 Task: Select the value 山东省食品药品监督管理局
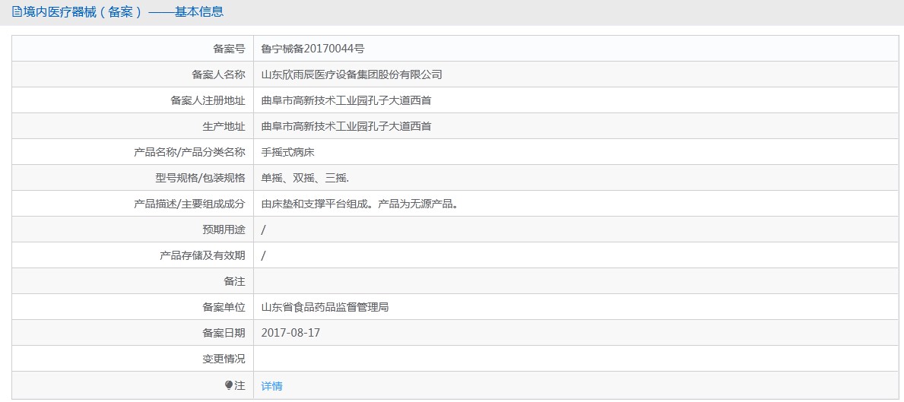325,308
